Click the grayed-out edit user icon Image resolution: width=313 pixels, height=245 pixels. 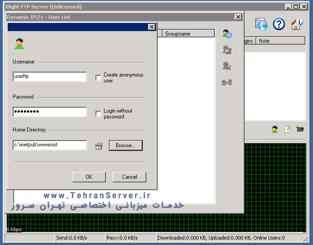pos(227,50)
